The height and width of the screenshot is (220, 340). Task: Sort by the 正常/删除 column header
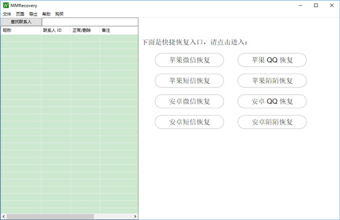pyautogui.click(x=85, y=31)
